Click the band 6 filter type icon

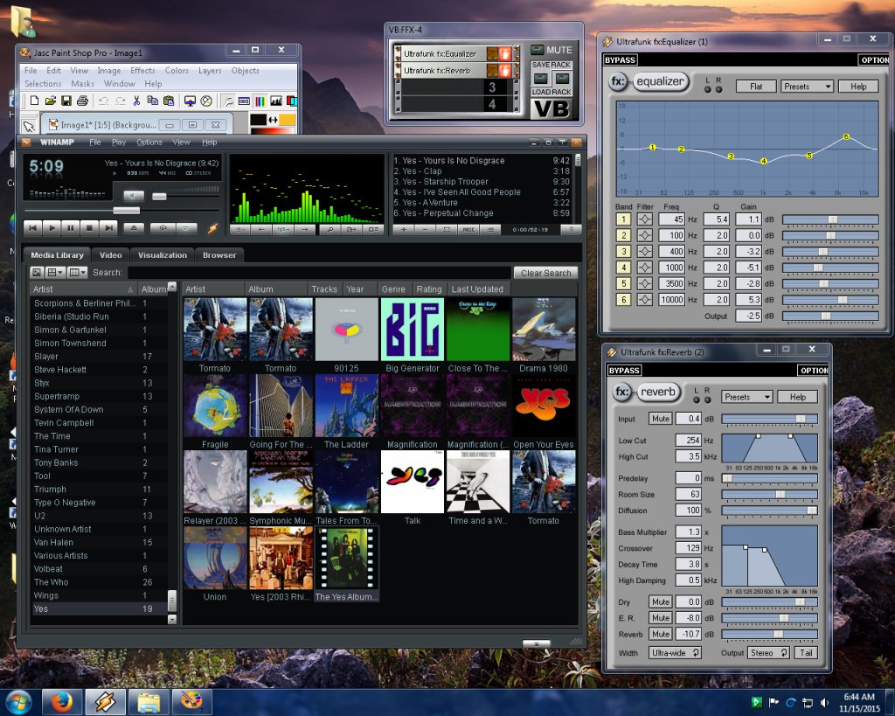click(644, 299)
